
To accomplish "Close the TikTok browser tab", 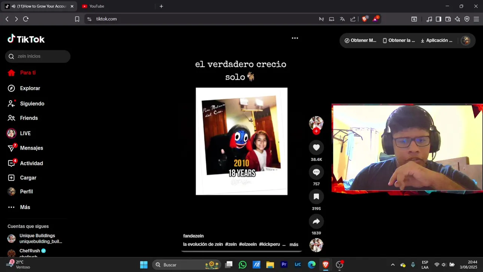I will click(72, 6).
